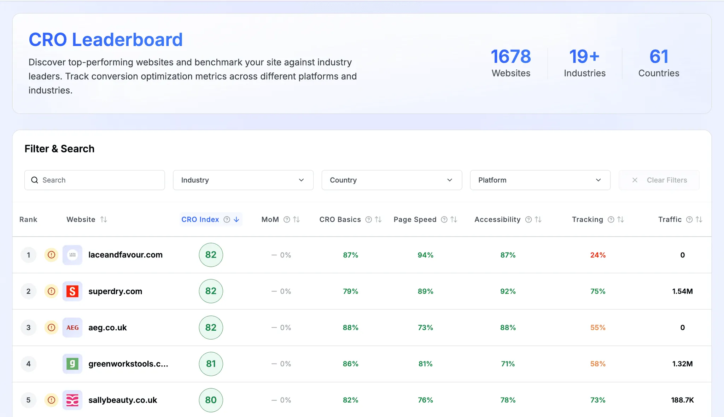The width and height of the screenshot is (724, 417).
Task: Open the pink Sally Beauty logo thumbnail
Action: tap(72, 400)
